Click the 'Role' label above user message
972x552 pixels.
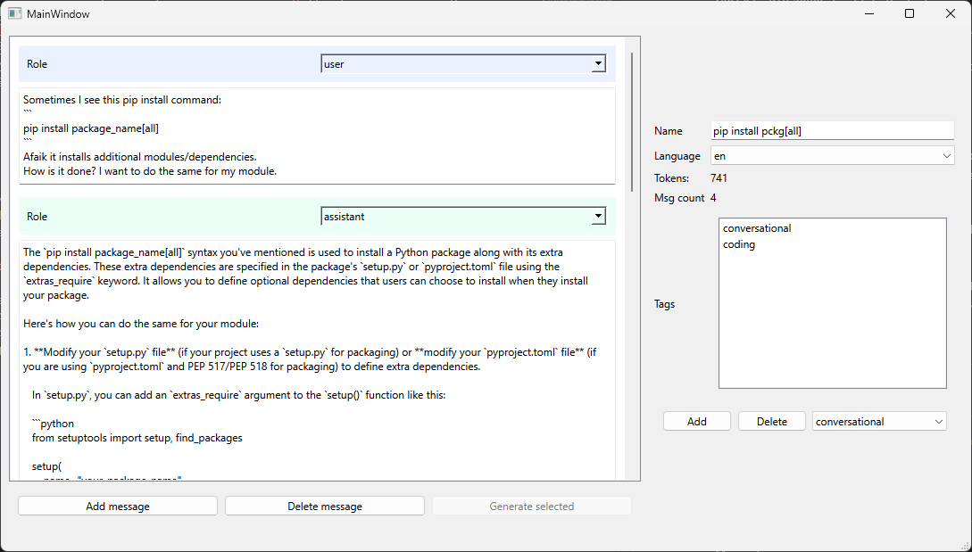coord(37,64)
